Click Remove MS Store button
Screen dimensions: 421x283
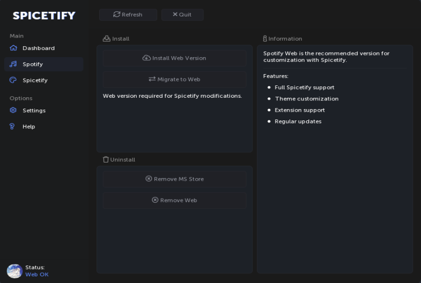175,179
